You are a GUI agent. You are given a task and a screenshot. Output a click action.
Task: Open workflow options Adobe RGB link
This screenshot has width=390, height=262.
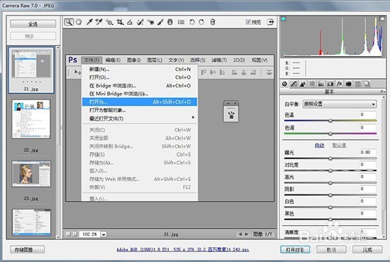pos(183,249)
